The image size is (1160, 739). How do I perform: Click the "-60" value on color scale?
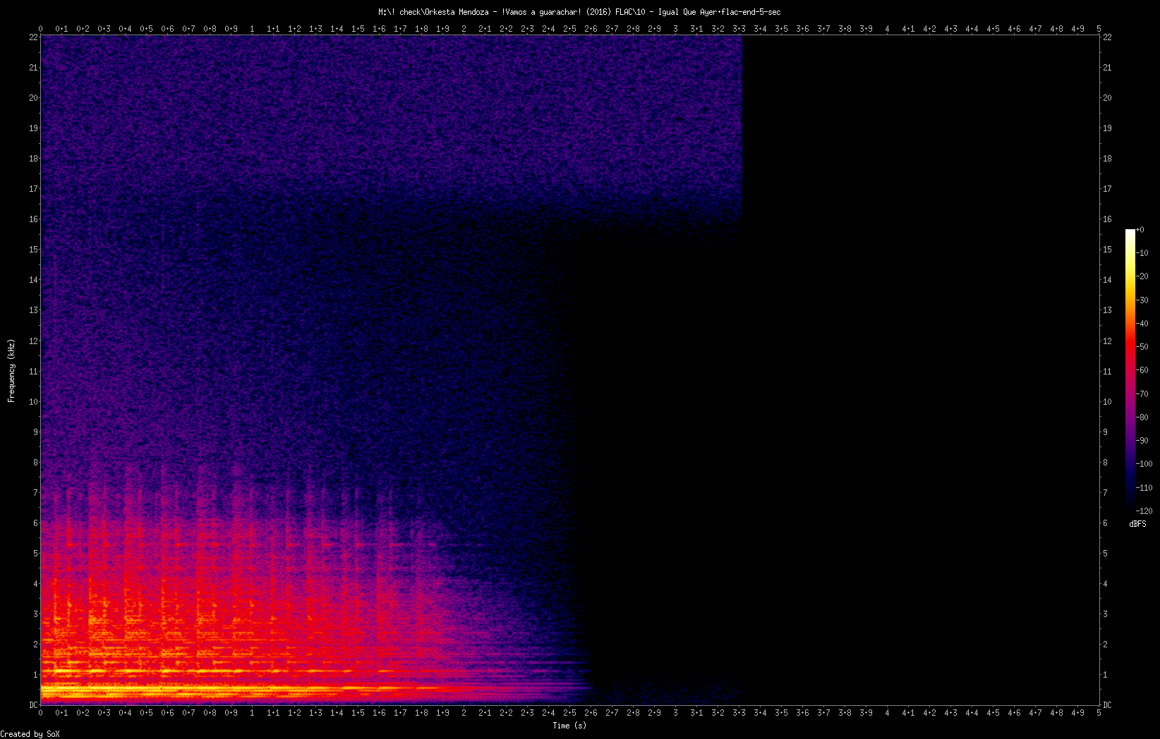(1143, 370)
